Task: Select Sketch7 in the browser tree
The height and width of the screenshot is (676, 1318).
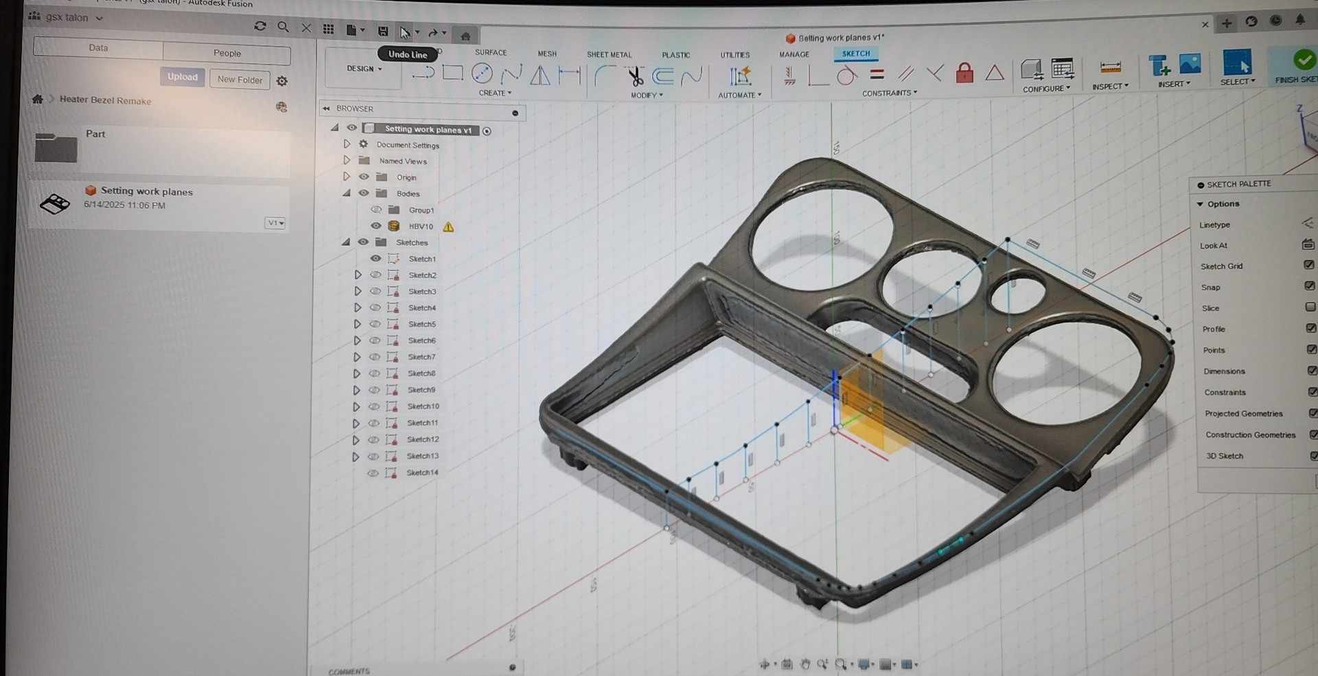Action: tap(421, 357)
